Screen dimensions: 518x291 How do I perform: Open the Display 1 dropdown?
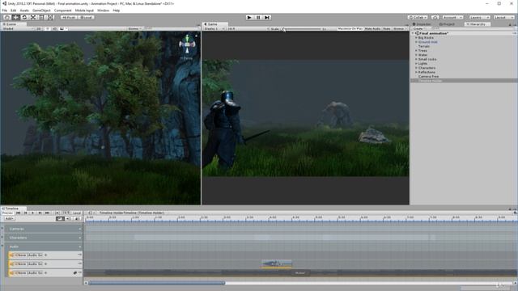tap(214, 29)
